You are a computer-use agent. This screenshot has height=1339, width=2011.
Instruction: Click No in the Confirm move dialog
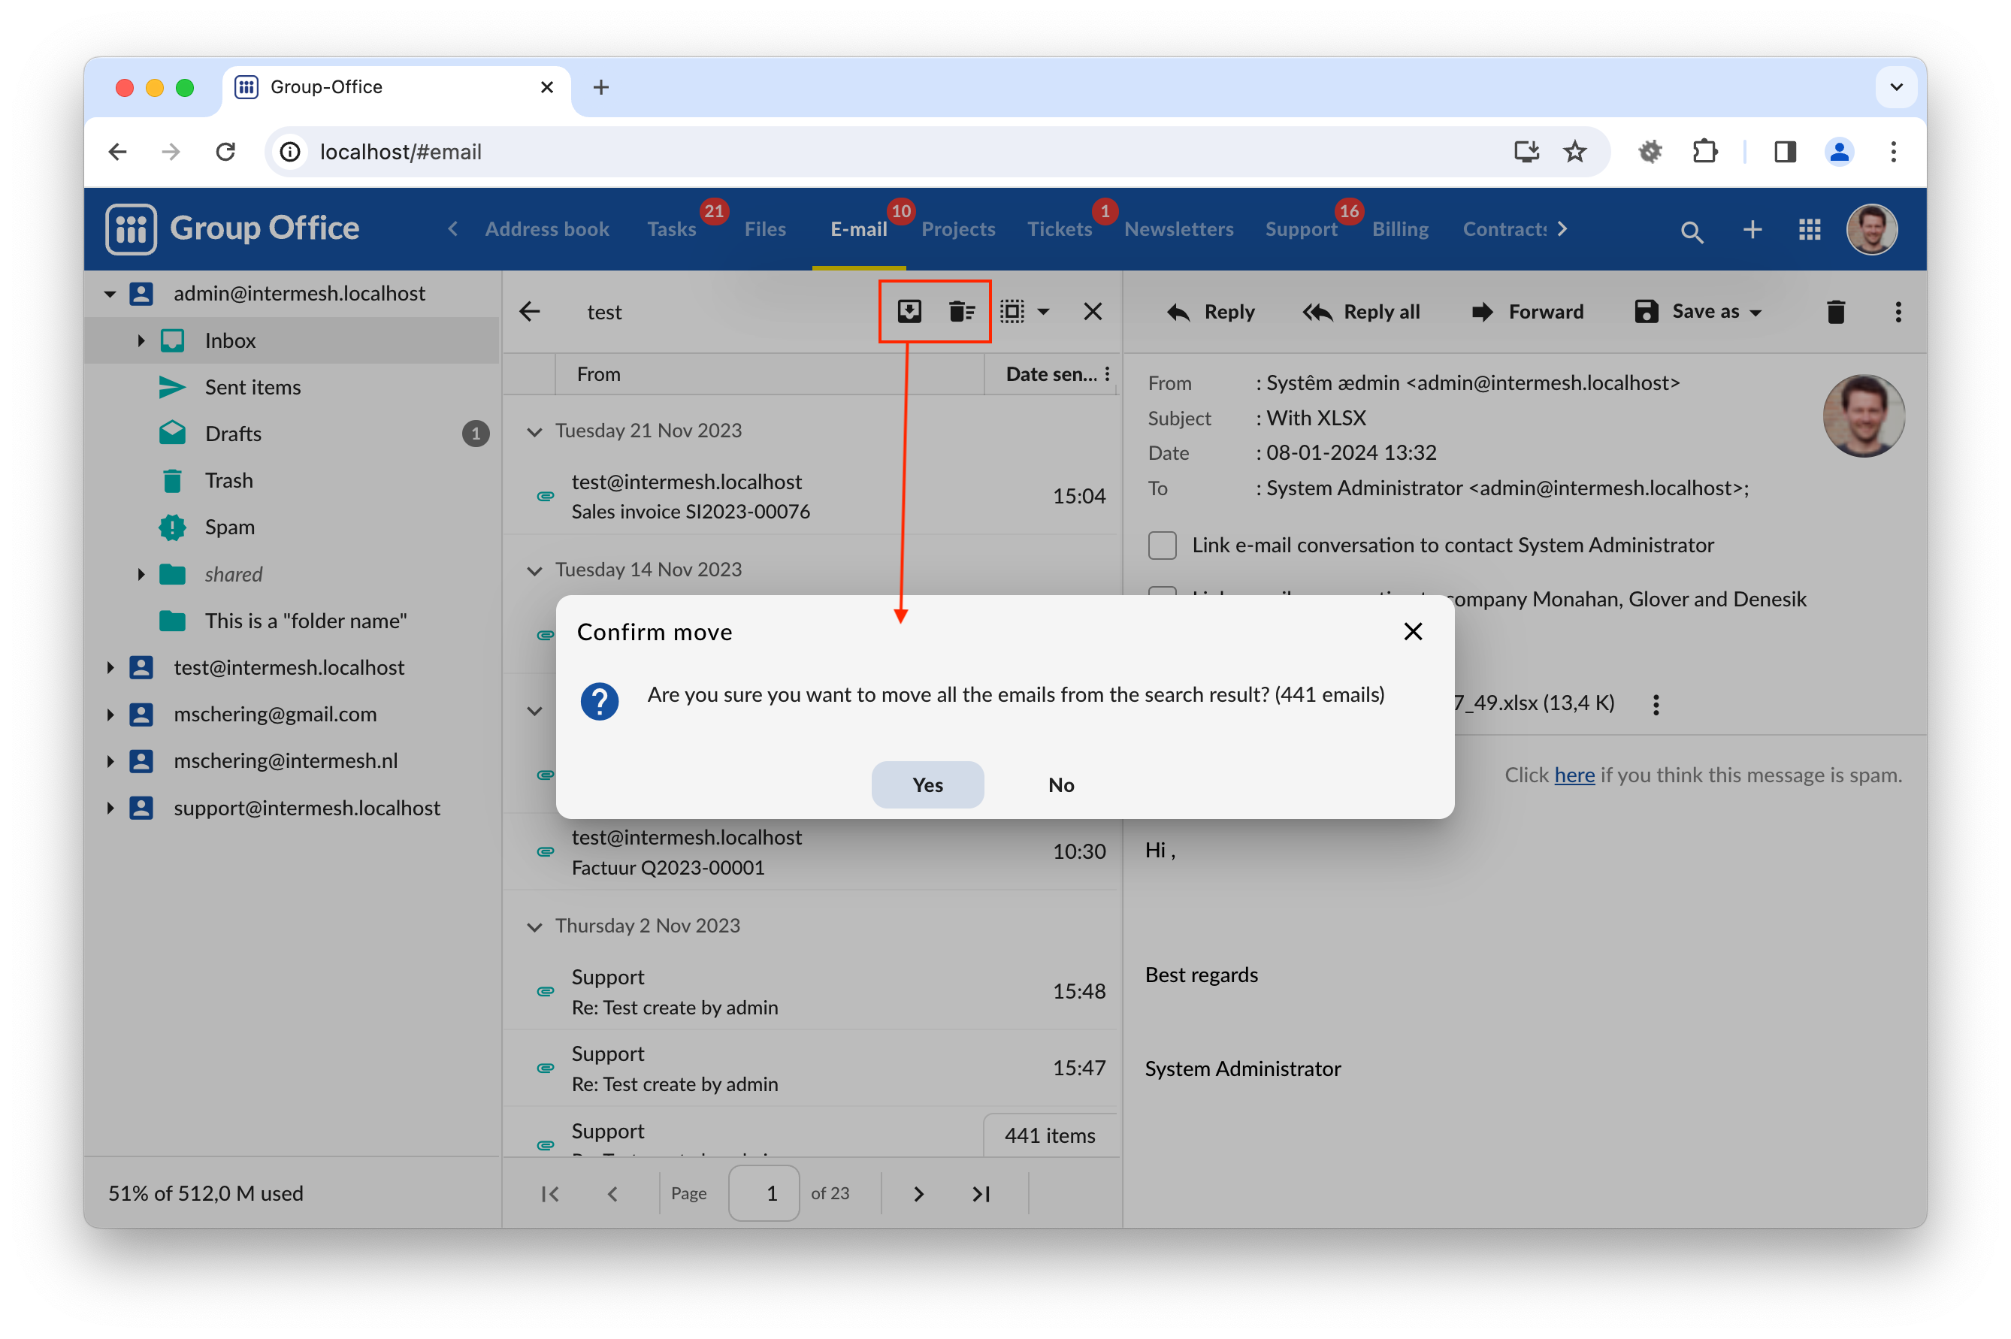[1060, 784]
